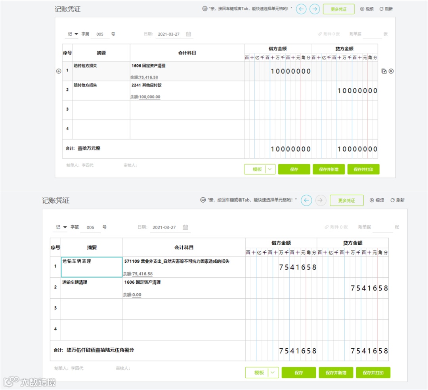Image resolution: width=428 pixels, height=390 pixels.
Task: Expand 模板 dropdown arrow in voucher 005
Action: pos(270,169)
